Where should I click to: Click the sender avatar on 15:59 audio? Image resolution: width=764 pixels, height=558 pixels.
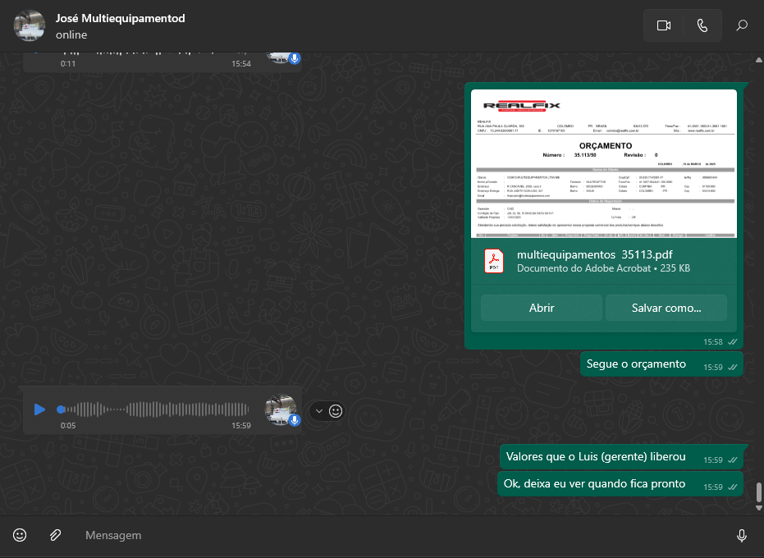(x=281, y=409)
